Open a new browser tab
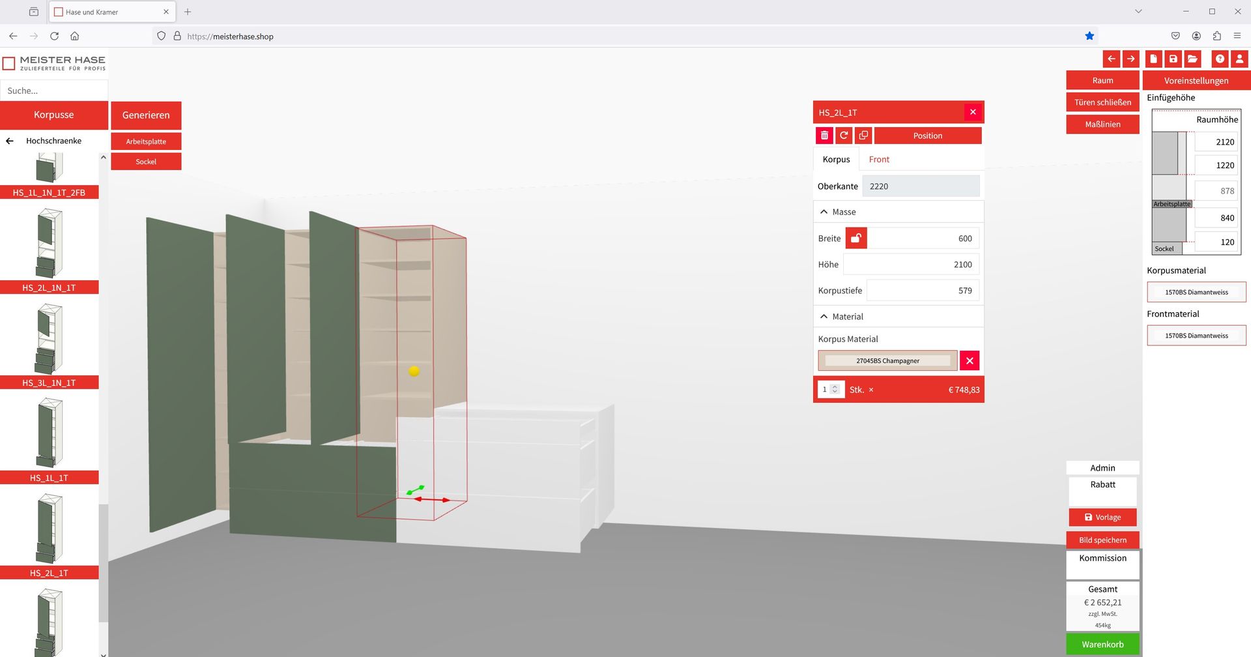The image size is (1251, 657). [188, 12]
